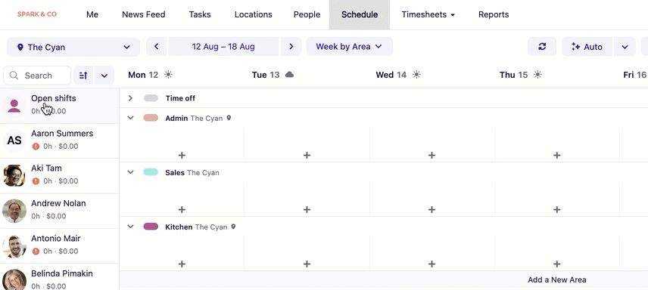Click the sort employees icon
Screen dimensions: 648x290
(x=83, y=76)
